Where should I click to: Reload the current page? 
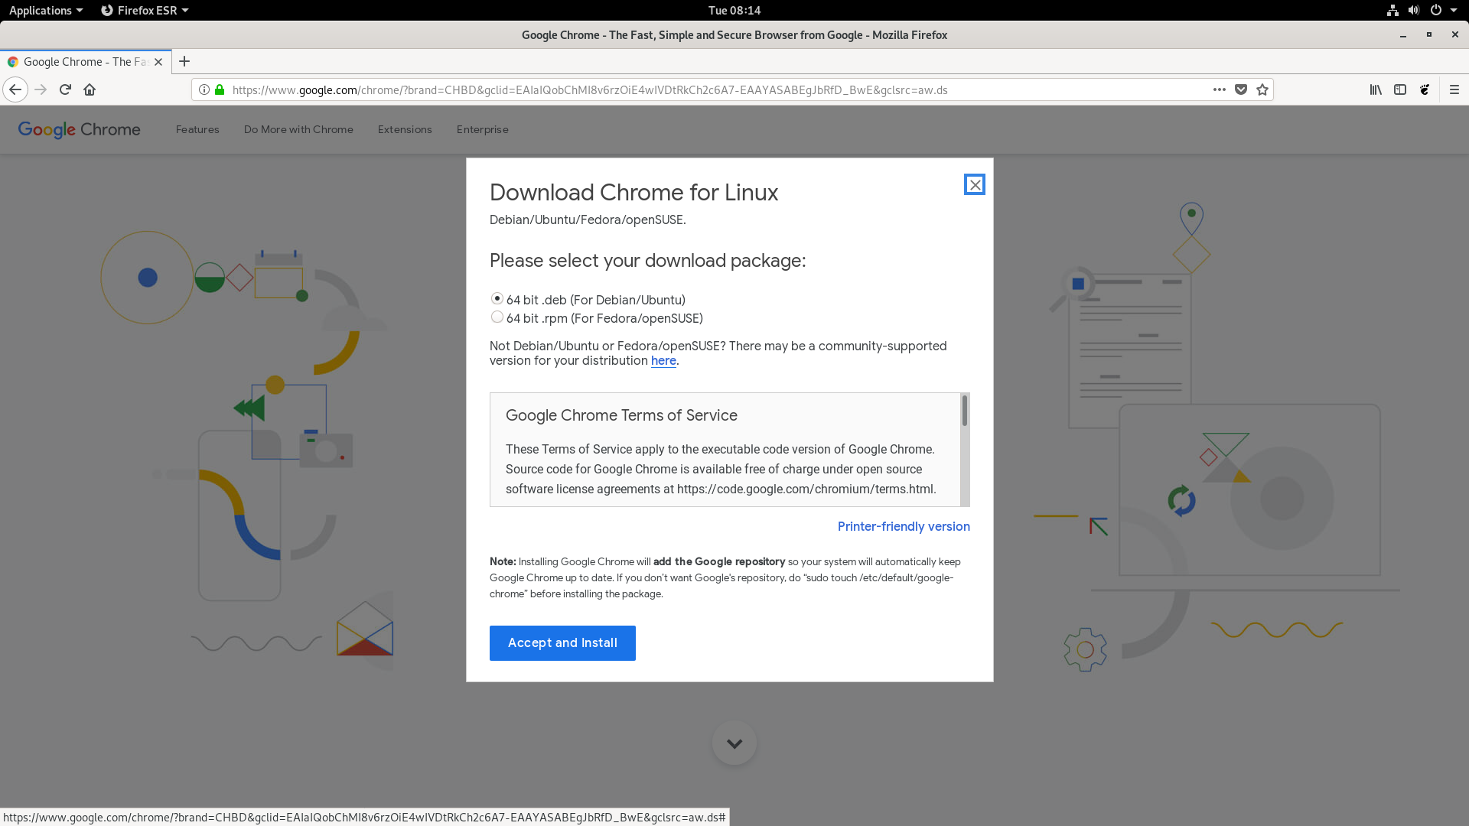click(x=65, y=89)
